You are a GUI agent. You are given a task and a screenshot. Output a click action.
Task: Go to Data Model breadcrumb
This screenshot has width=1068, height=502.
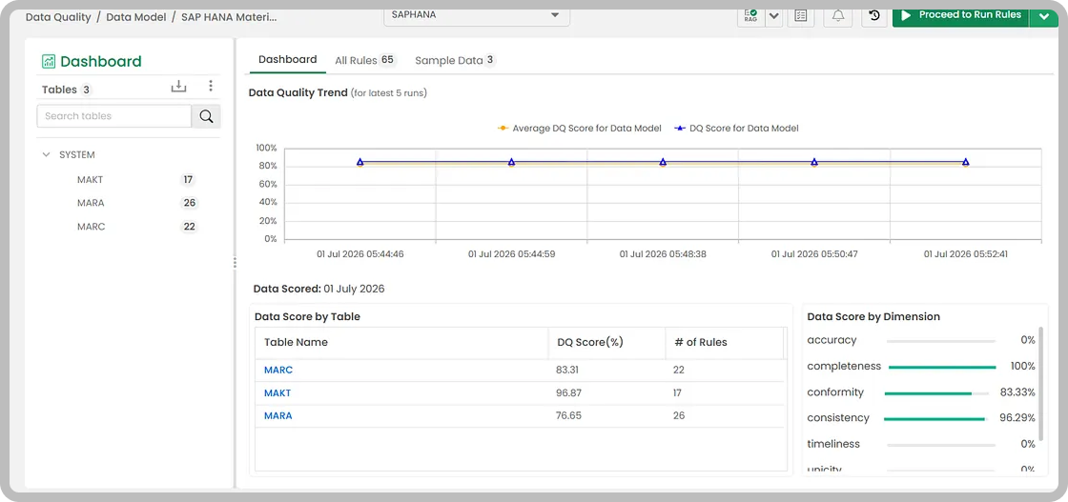[x=135, y=17]
